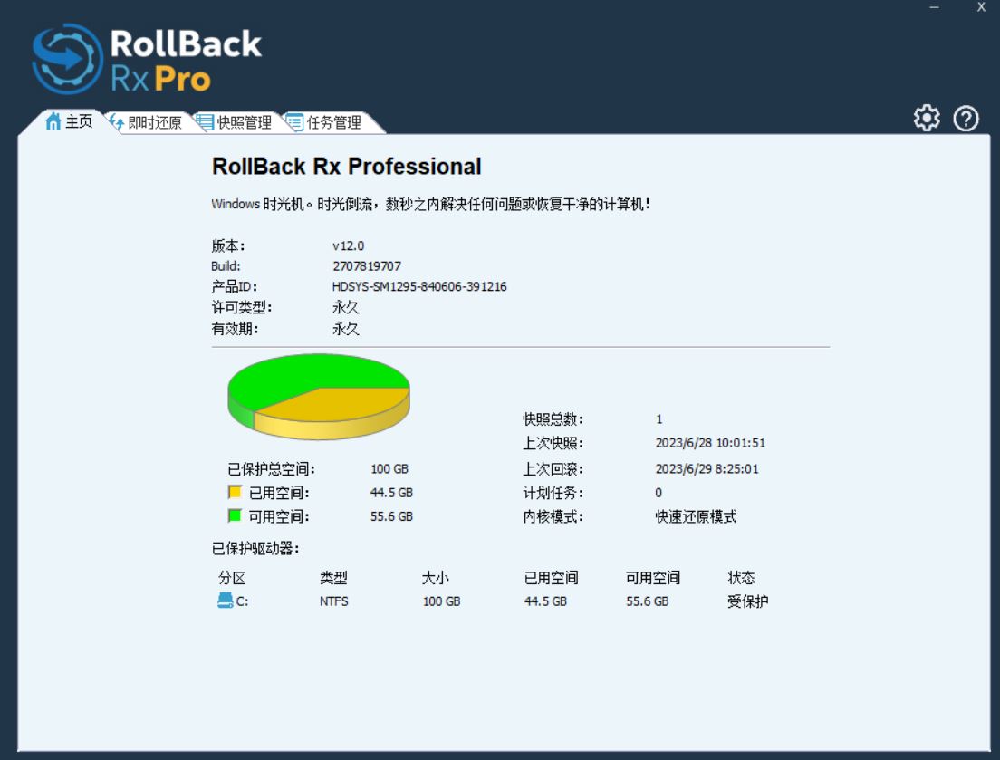Click the RollBack Rx Professional heading
Screen dimensions: 1000x760
point(346,167)
